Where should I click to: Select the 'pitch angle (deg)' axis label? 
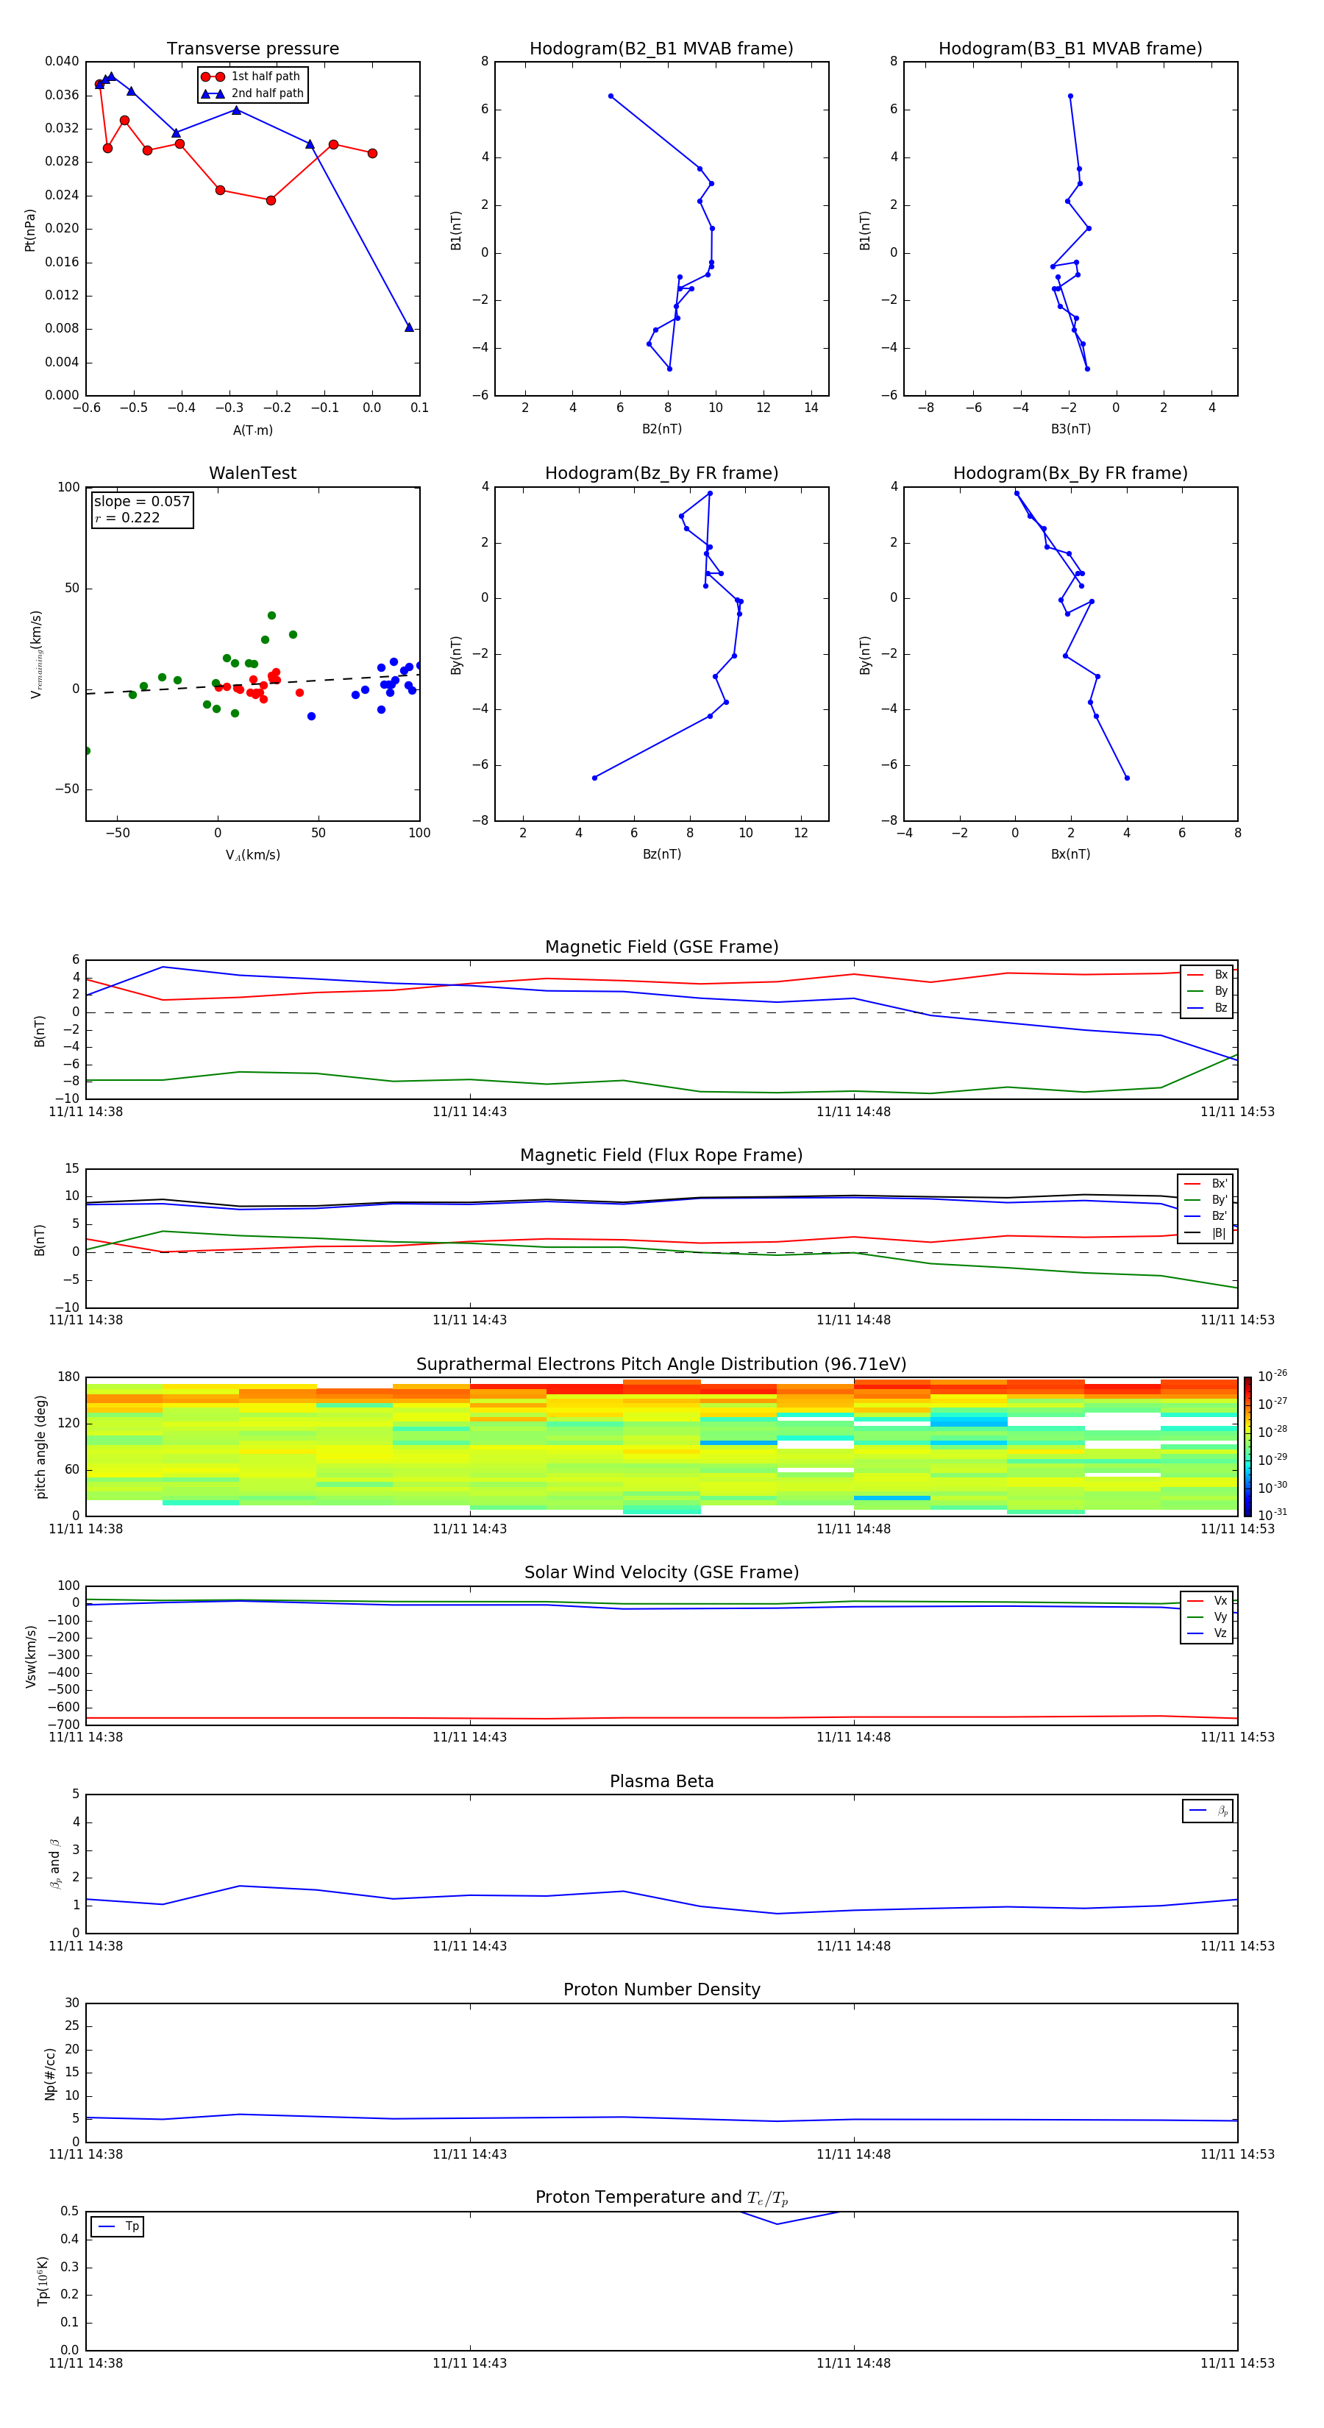click(x=40, y=1446)
